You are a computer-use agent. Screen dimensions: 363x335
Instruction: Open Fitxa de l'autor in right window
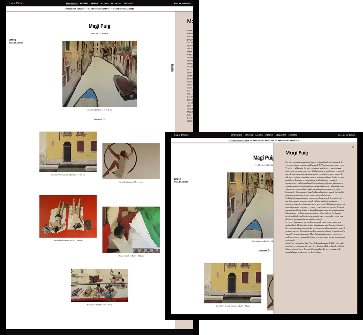(181, 182)
